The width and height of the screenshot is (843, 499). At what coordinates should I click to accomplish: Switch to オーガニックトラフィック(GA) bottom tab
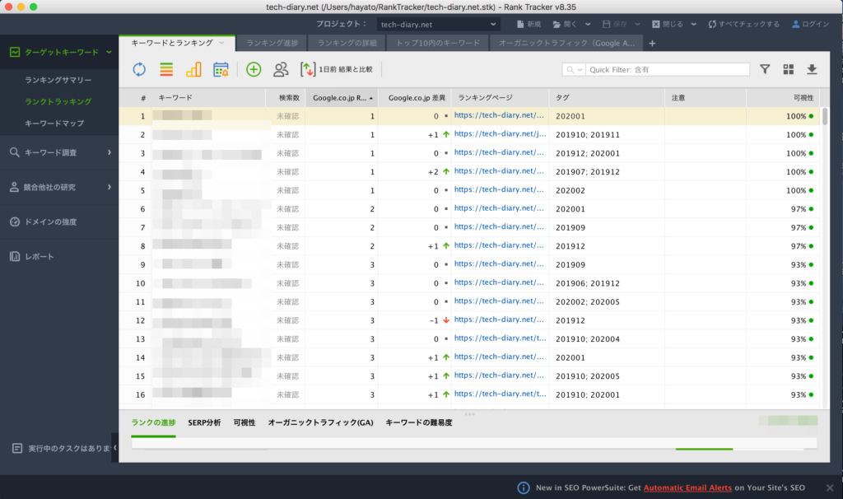click(x=320, y=422)
